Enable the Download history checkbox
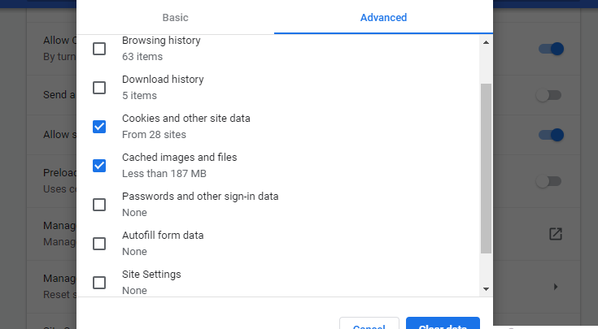 (99, 88)
